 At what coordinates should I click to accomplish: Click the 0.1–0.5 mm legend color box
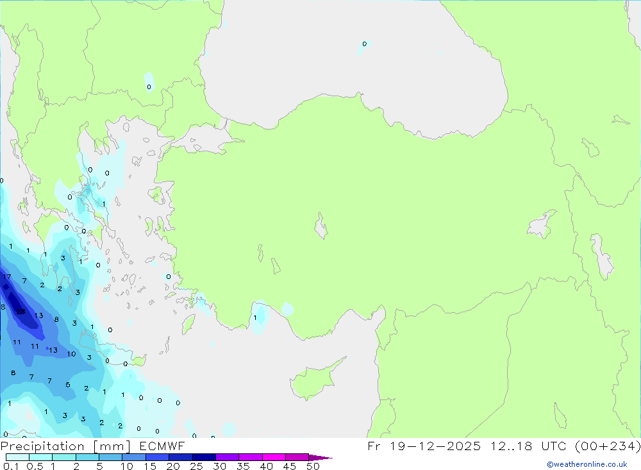pyautogui.click(x=17, y=457)
